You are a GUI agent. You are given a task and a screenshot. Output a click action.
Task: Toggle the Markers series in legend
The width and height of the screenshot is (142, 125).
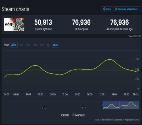click(x=78, y=115)
